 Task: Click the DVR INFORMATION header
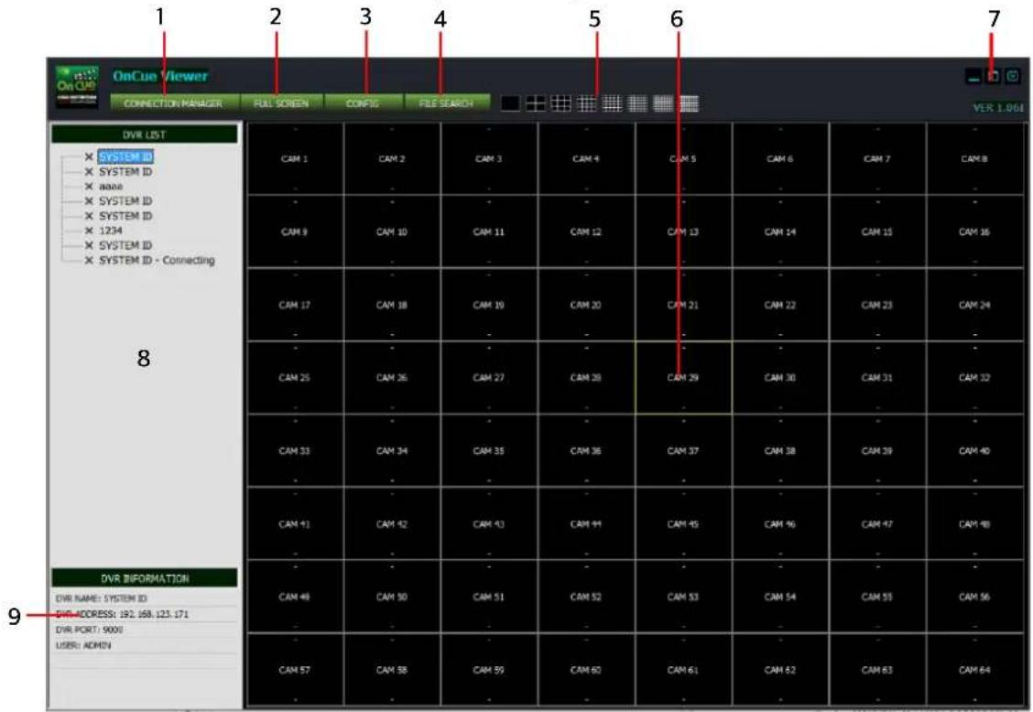(x=145, y=578)
